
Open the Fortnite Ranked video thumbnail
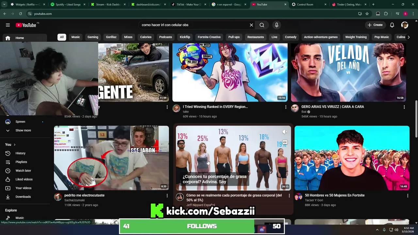[230, 72]
